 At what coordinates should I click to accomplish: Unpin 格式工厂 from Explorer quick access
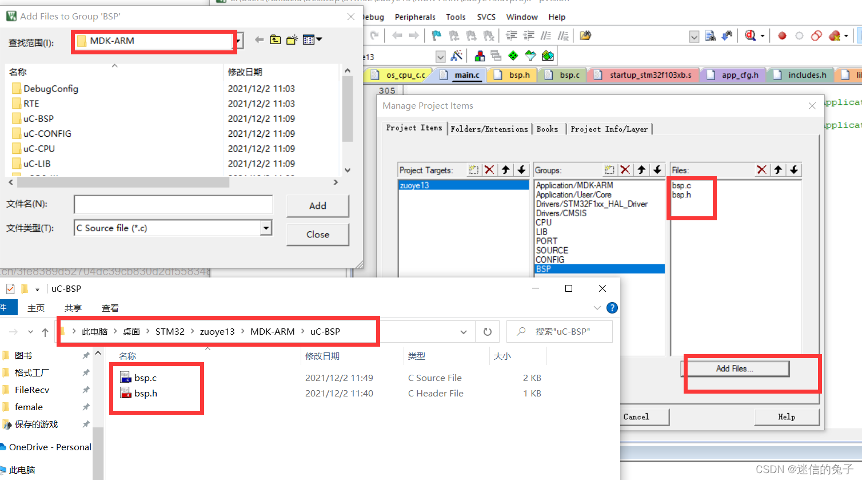pyautogui.click(x=86, y=373)
